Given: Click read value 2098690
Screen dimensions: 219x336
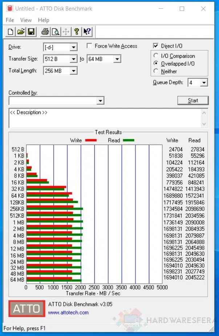Looking at the screenshot, I should (195, 209).
